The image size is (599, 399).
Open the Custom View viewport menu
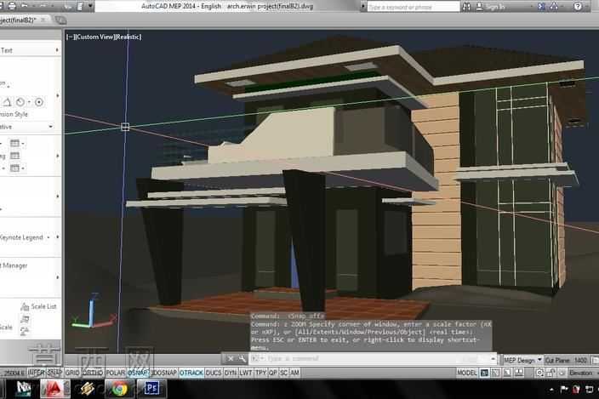[94, 37]
